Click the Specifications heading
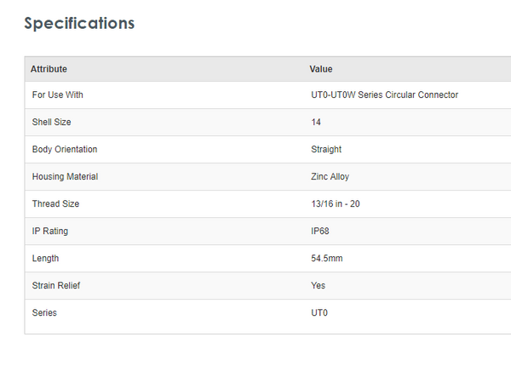This screenshot has height=366, width=511. 79,23
